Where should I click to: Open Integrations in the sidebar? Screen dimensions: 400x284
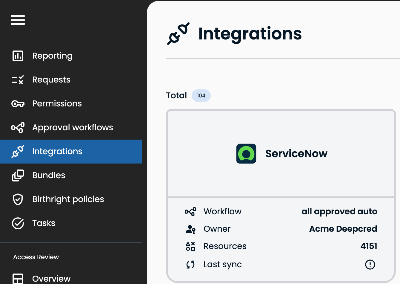[x=71, y=152]
